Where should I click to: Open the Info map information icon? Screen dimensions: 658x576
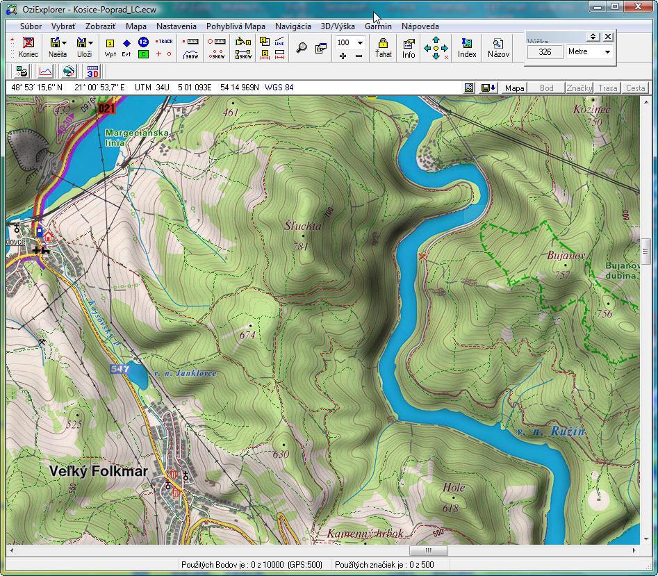[409, 48]
